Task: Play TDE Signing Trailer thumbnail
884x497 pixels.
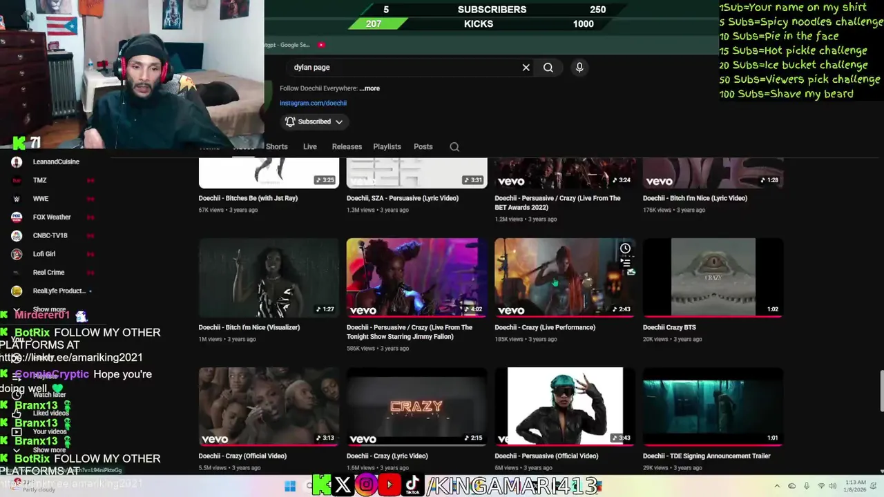Action: pos(713,406)
